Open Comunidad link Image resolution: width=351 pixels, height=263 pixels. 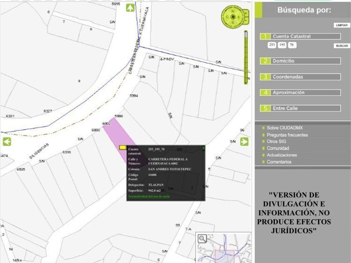pos(278,148)
